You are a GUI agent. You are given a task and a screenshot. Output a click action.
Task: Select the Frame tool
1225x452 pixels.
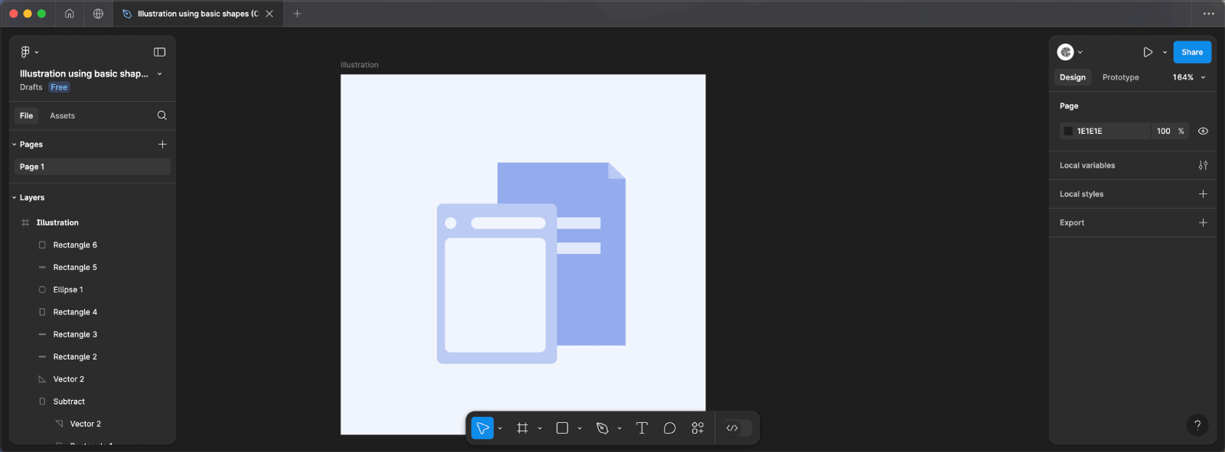click(x=522, y=428)
